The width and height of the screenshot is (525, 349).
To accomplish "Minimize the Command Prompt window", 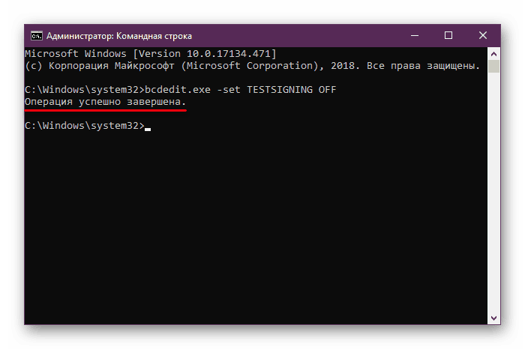I will pyautogui.click(x=416, y=35).
